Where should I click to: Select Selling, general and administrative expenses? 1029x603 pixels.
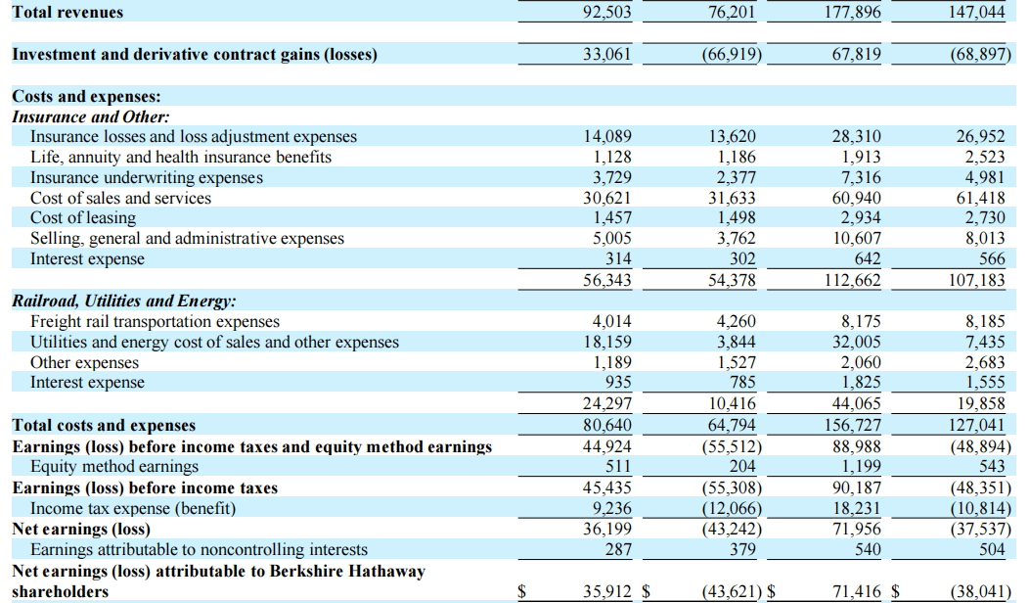[187, 239]
